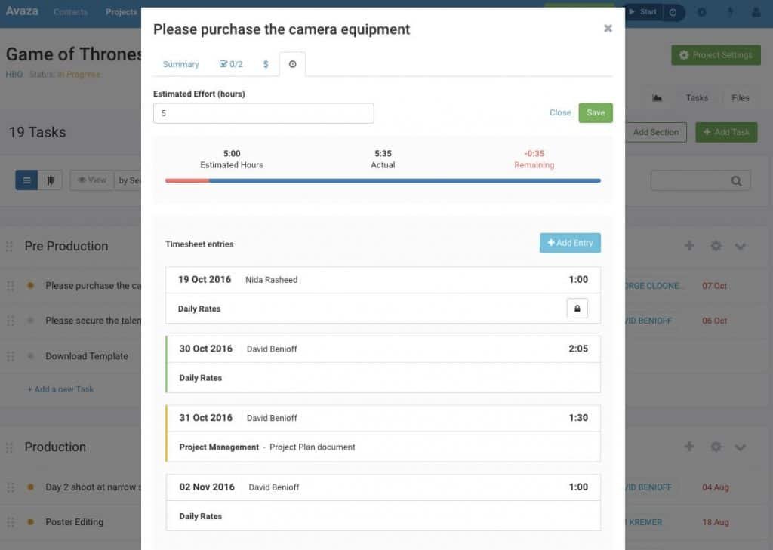773x550 pixels.
Task: Select the list view toggle
Action: tap(26, 180)
